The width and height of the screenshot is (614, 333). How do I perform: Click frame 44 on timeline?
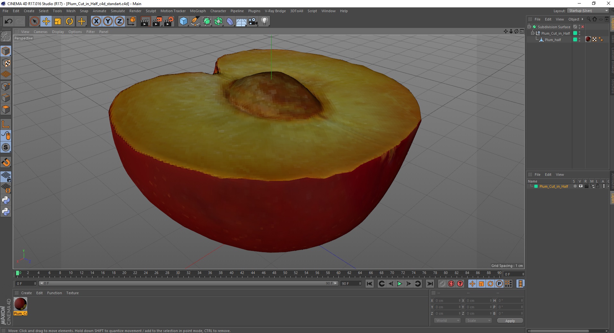click(253, 273)
